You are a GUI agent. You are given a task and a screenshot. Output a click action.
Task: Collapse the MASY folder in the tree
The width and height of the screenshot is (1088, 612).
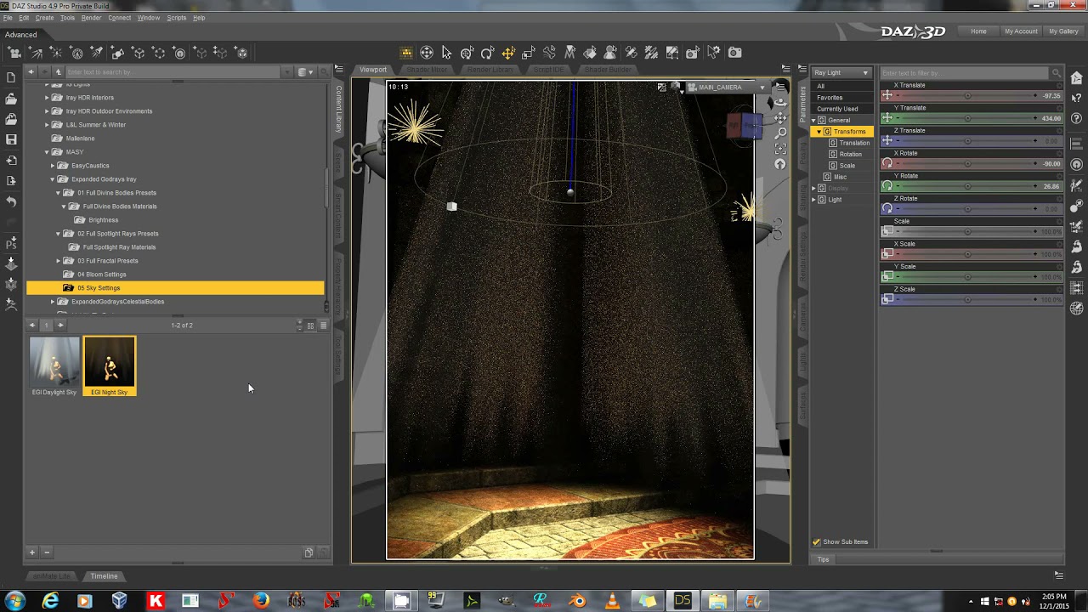[47, 152]
